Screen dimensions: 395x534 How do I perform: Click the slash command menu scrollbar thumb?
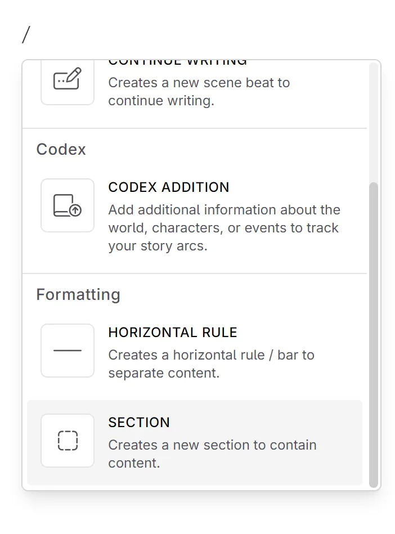(x=374, y=334)
